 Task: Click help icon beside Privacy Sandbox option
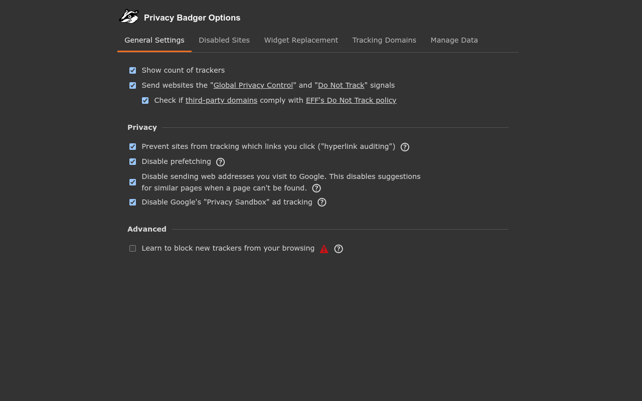[x=322, y=203]
